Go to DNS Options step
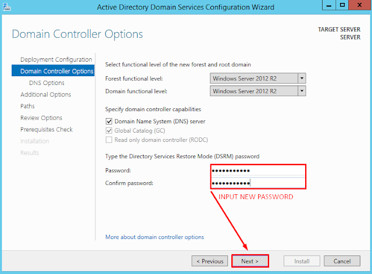Screen dimensions: 372x274 click(46, 83)
